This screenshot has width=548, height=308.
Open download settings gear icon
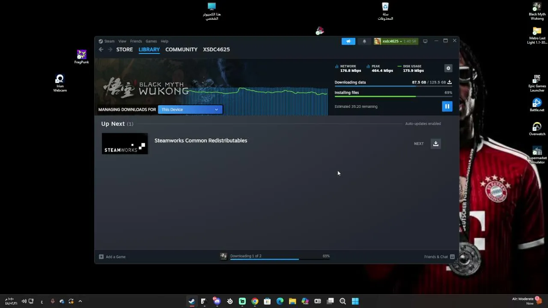point(448,68)
